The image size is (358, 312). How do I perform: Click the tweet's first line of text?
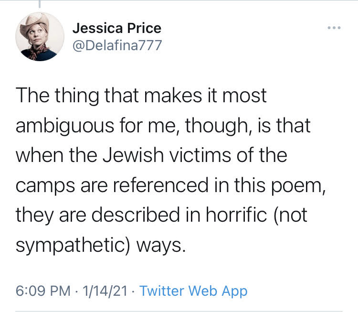click(x=141, y=97)
